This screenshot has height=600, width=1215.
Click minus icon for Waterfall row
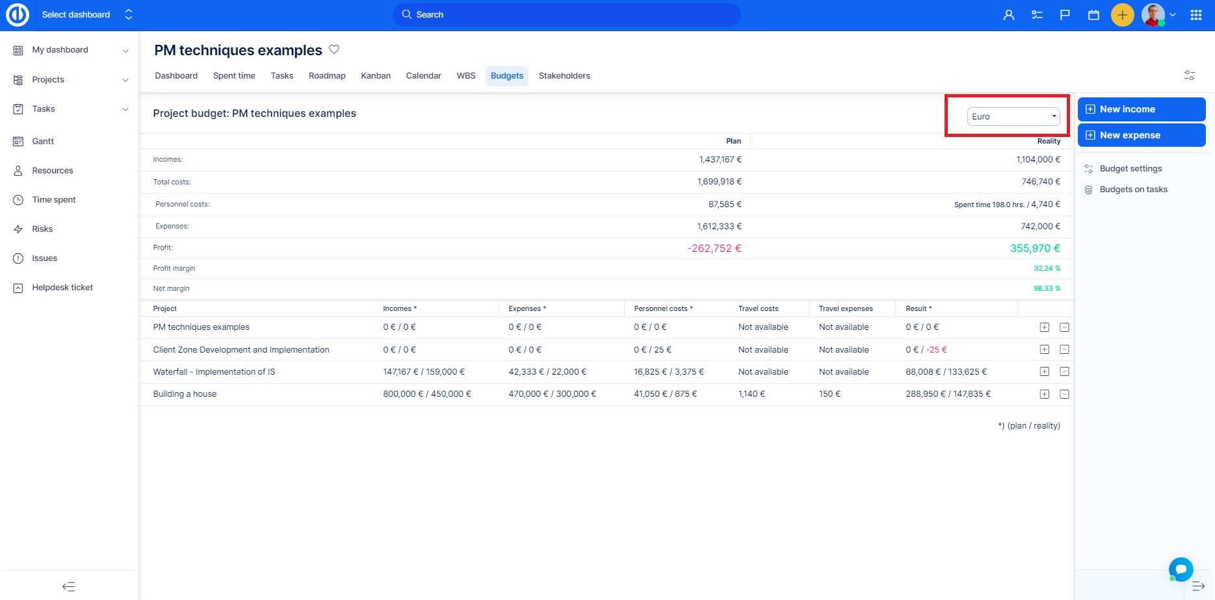(1064, 372)
